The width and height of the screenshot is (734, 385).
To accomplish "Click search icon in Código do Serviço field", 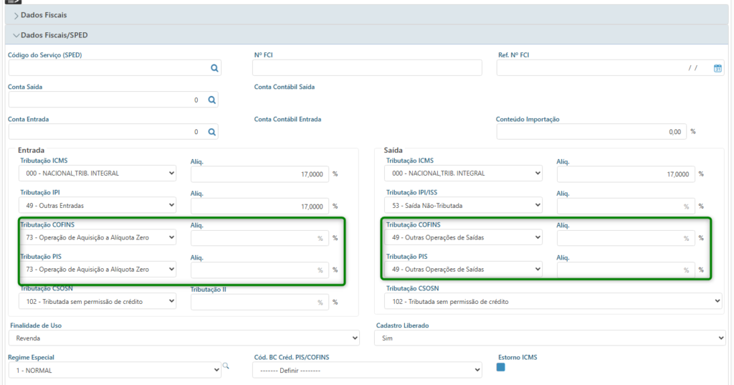I will (x=214, y=68).
